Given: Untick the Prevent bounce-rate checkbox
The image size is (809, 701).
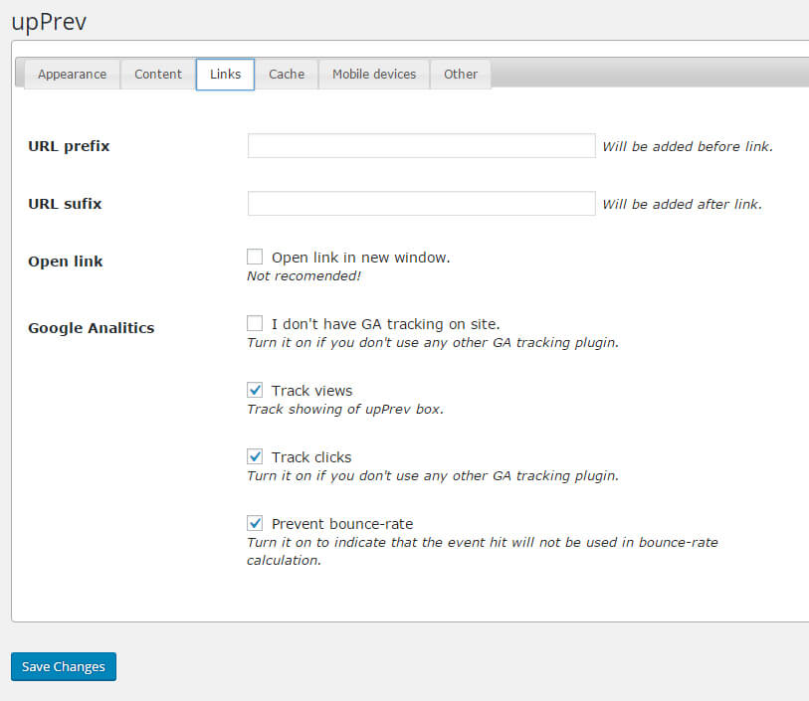Looking at the screenshot, I should [x=255, y=523].
